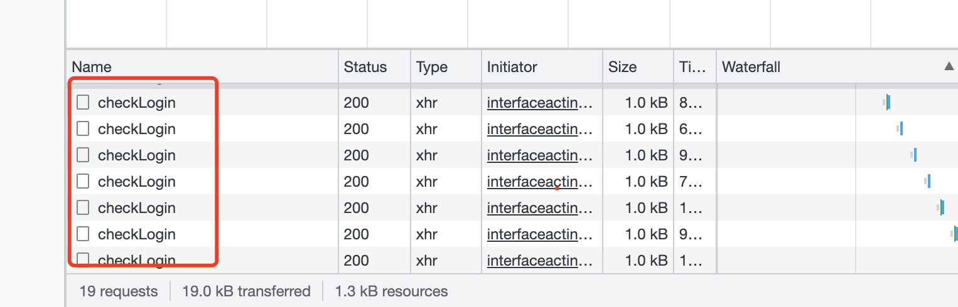Screen dimensions: 958x307
Task: Click file icon of second checkLogin row
Action: tap(83, 128)
